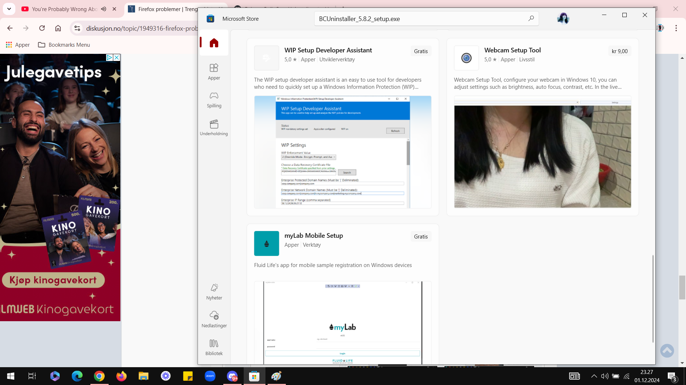Viewport: 686px width, 385px height.
Task: Open Nedlastinger downloads page
Action: click(x=214, y=319)
